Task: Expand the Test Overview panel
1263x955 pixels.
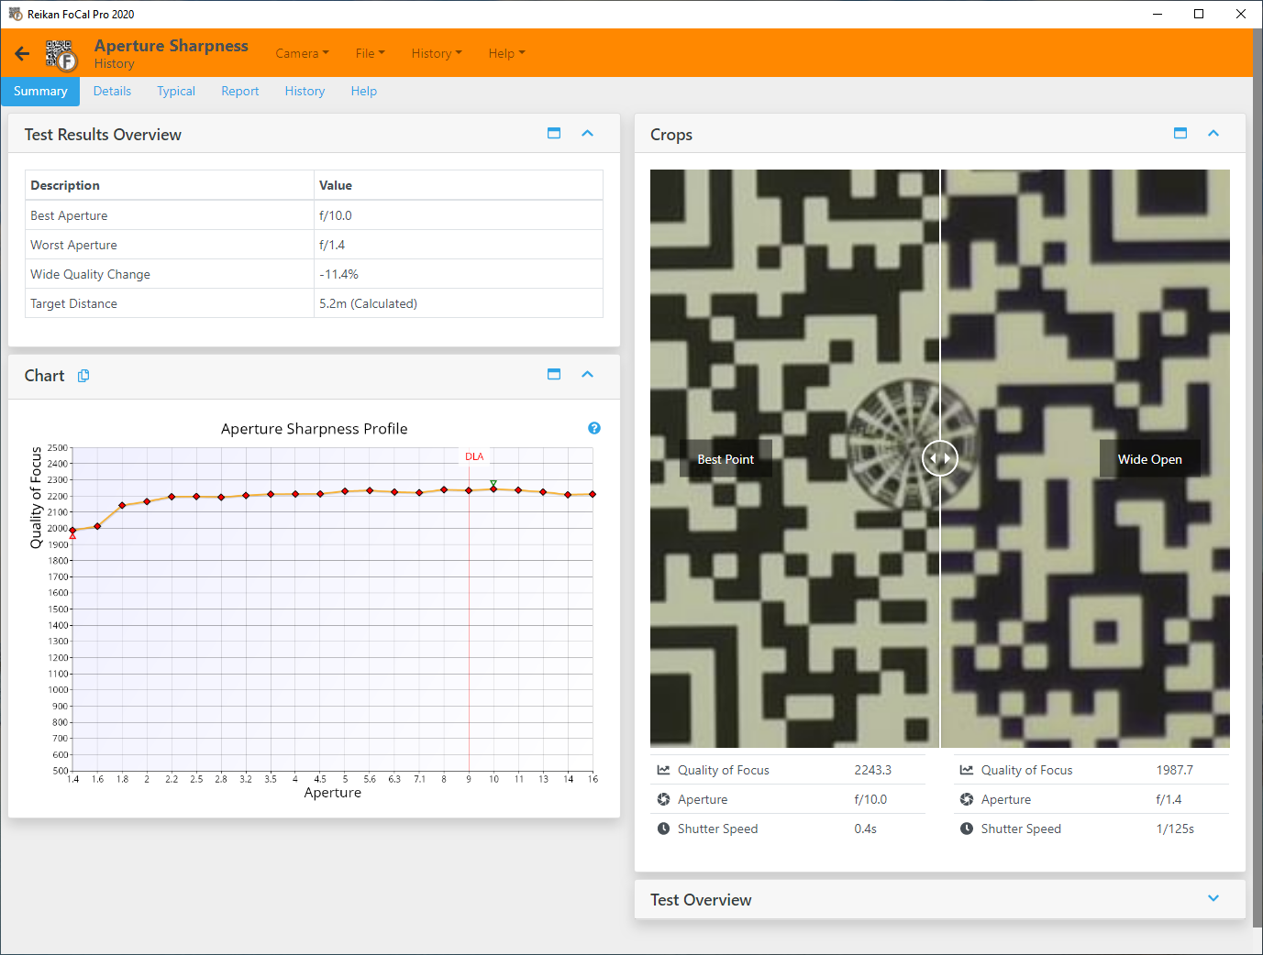Action: coord(1213,898)
